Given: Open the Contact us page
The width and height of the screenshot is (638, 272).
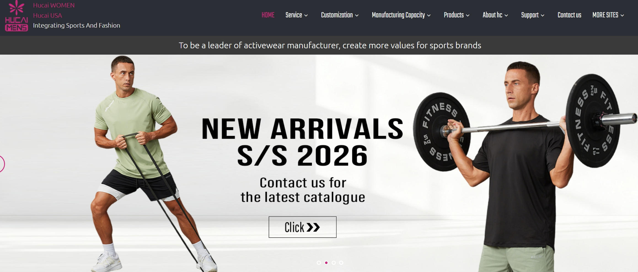Looking at the screenshot, I should (x=569, y=15).
